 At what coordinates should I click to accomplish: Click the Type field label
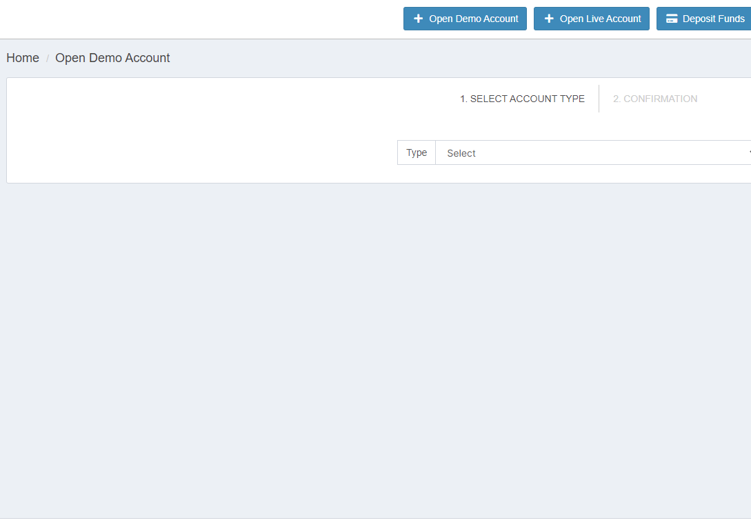tap(417, 152)
